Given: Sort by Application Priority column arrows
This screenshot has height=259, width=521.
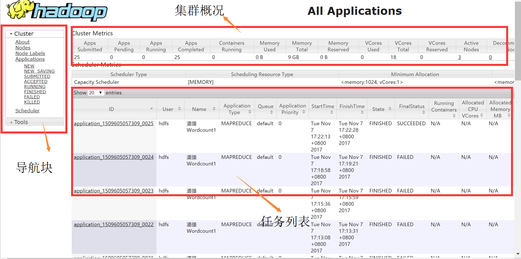Looking at the screenshot, I should click(304, 112).
